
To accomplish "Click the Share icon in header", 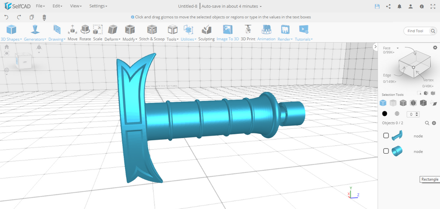I will (x=388, y=6).
